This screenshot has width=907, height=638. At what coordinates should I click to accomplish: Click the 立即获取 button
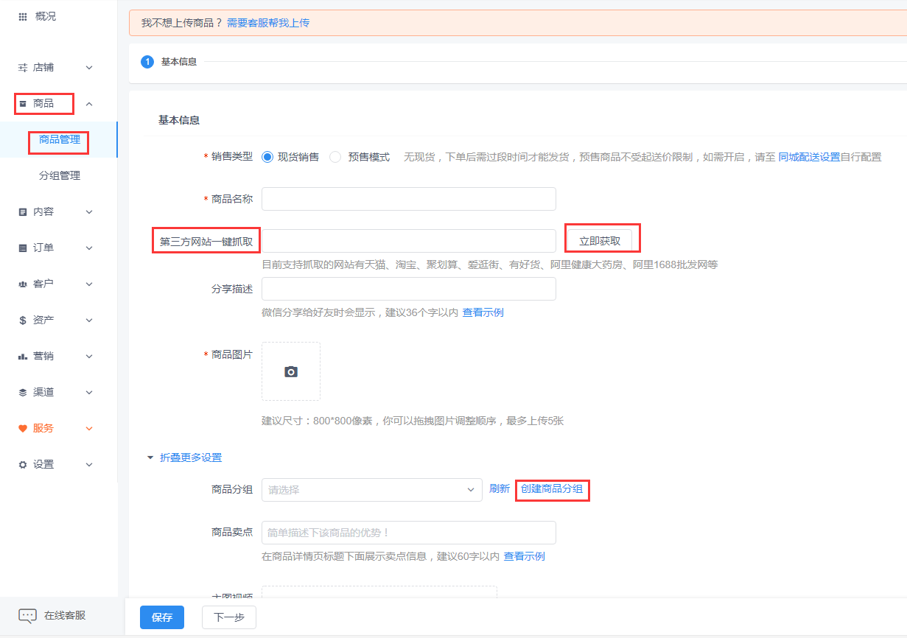point(600,241)
